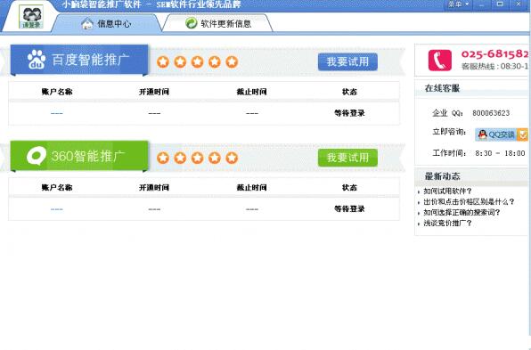Screen dimensions: 531x350
Task: Click 截止时间 column header in 360 table
Action: pyautogui.click(x=251, y=187)
